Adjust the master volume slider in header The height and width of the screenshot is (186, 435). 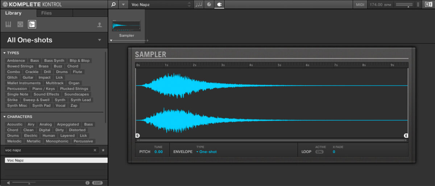click(404, 5)
